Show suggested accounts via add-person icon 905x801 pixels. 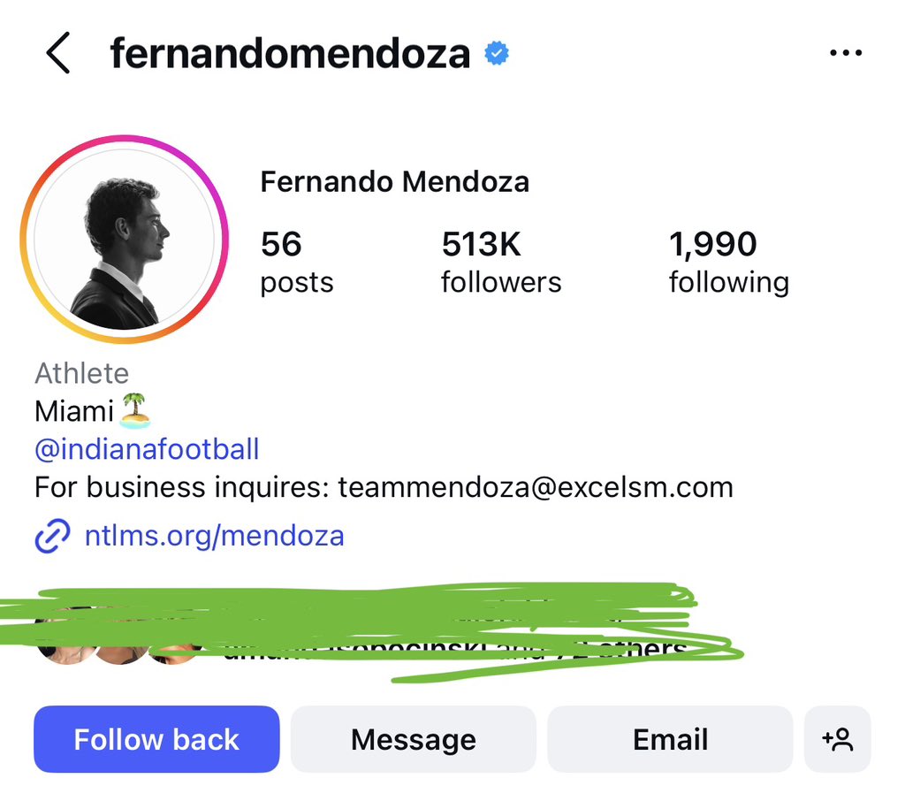(x=837, y=739)
